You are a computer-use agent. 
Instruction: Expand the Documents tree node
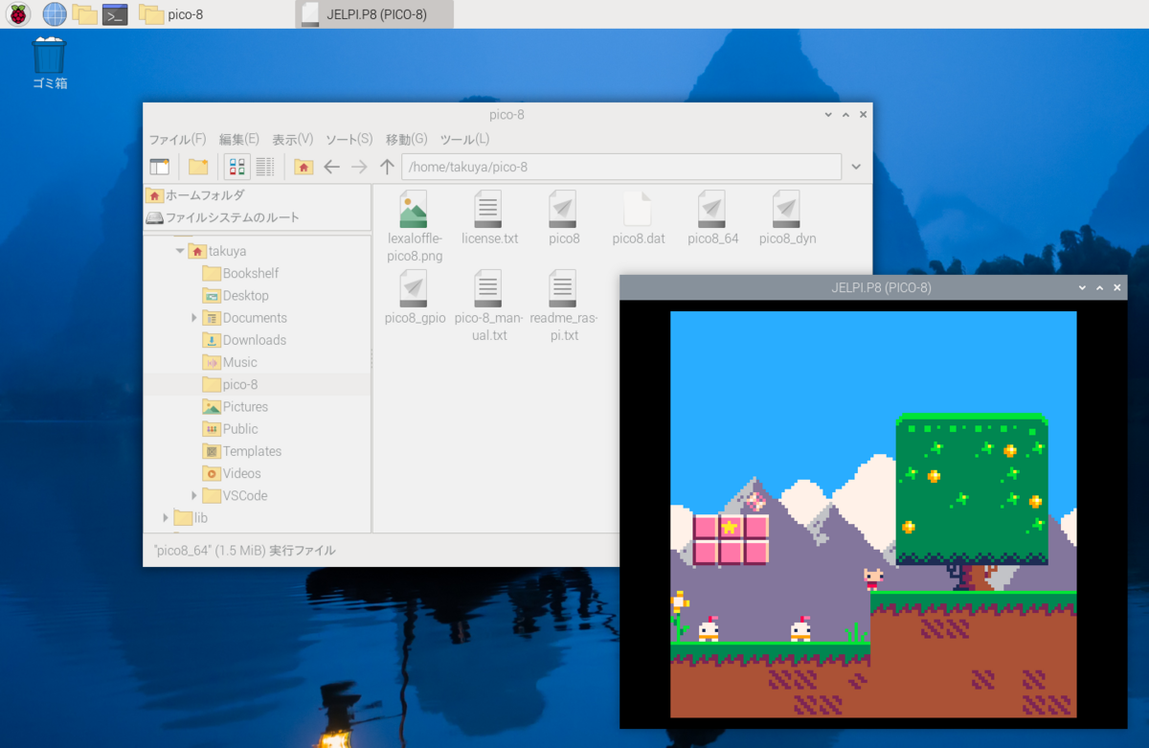coord(194,318)
